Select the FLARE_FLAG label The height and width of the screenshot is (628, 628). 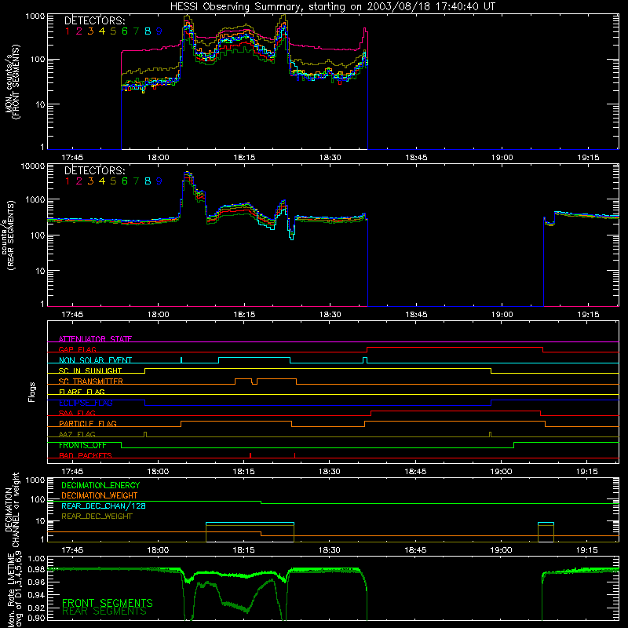[82, 392]
